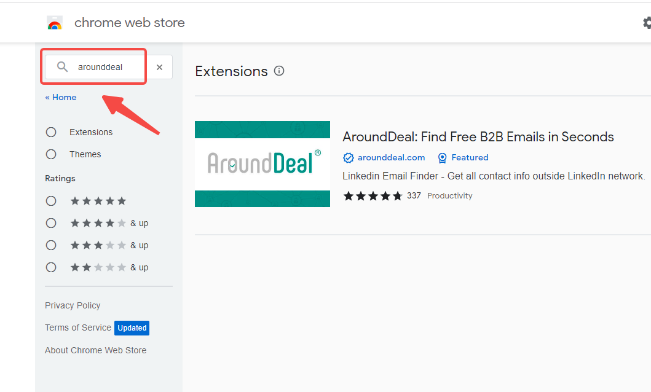Viewport: 651px width, 392px height.
Task: Click the AroundDeal extension thumbnail image
Action: click(x=262, y=164)
